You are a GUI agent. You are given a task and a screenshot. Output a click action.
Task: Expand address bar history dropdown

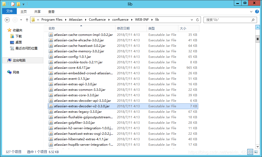pyautogui.click(x=192, y=20)
